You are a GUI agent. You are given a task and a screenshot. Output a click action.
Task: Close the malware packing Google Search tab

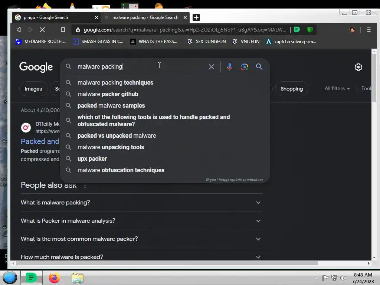click(x=185, y=17)
